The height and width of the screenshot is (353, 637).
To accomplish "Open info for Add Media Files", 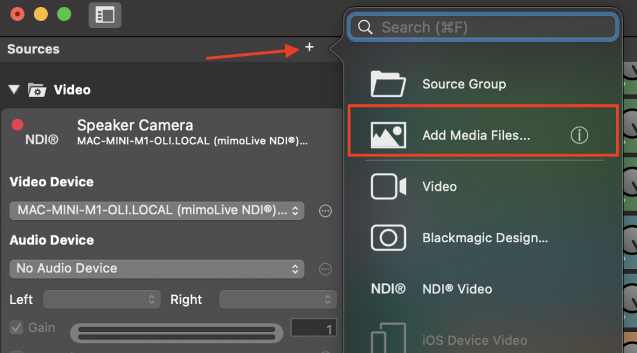I will pos(579,135).
